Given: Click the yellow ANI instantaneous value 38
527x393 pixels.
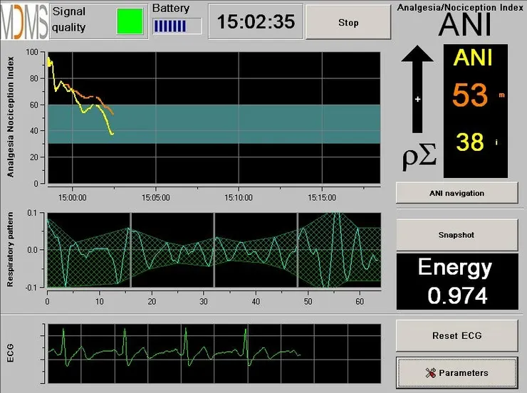Looking at the screenshot, I should [x=470, y=142].
